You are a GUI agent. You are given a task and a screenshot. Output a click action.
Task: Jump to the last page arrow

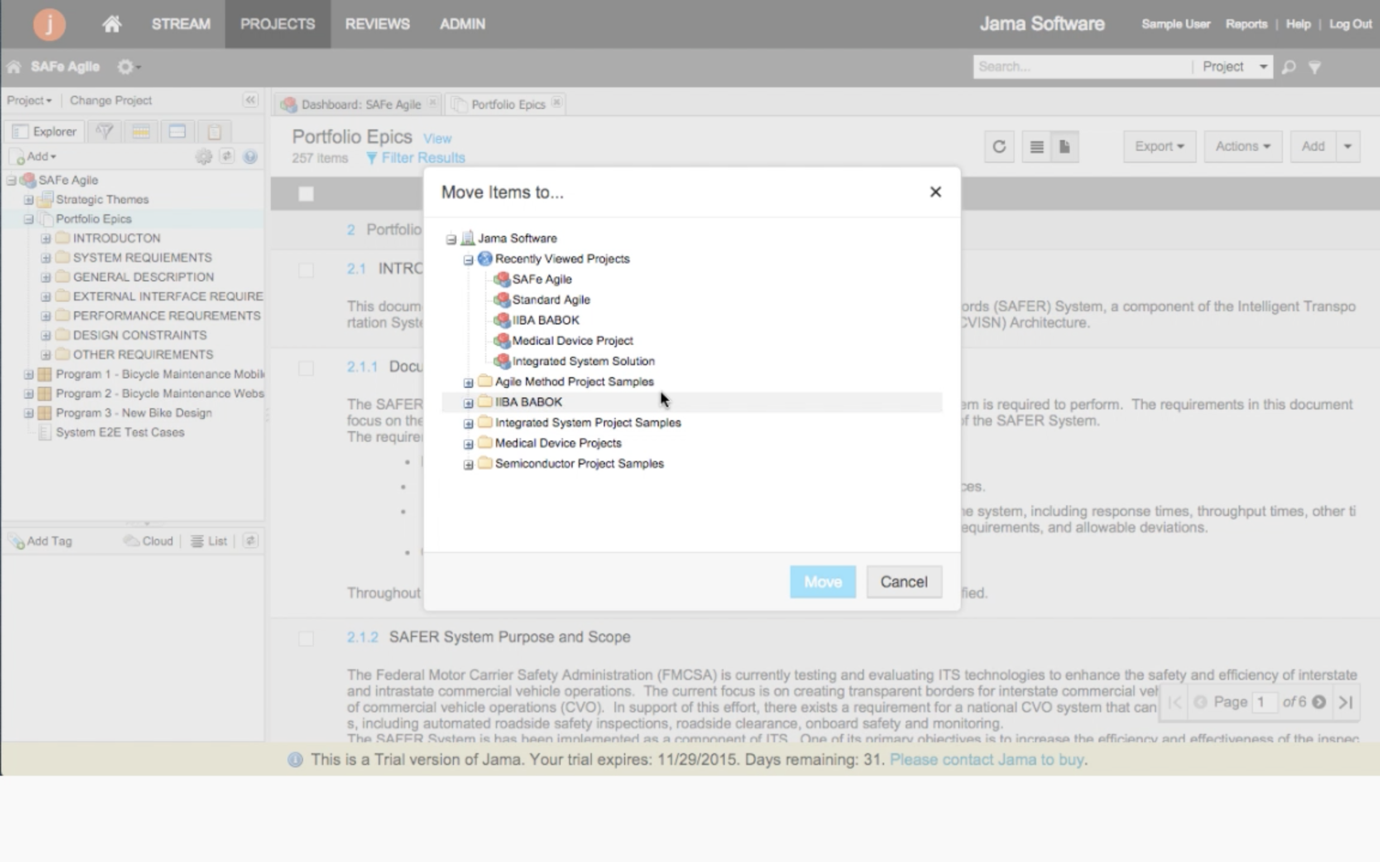coord(1346,702)
